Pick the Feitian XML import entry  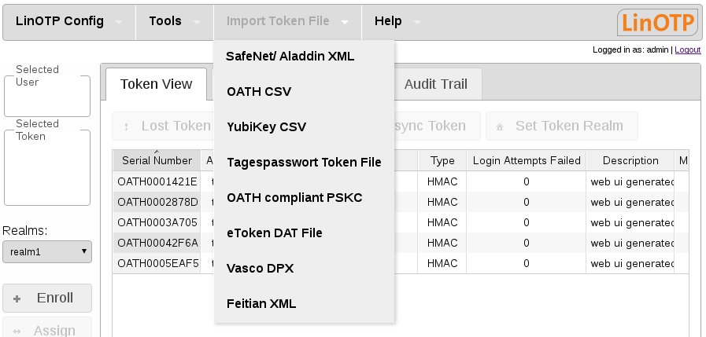tap(261, 303)
